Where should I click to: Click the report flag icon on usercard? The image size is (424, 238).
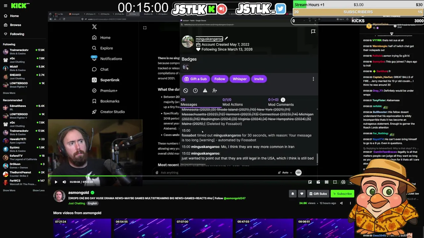pyautogui.click(x=313, y=31)
